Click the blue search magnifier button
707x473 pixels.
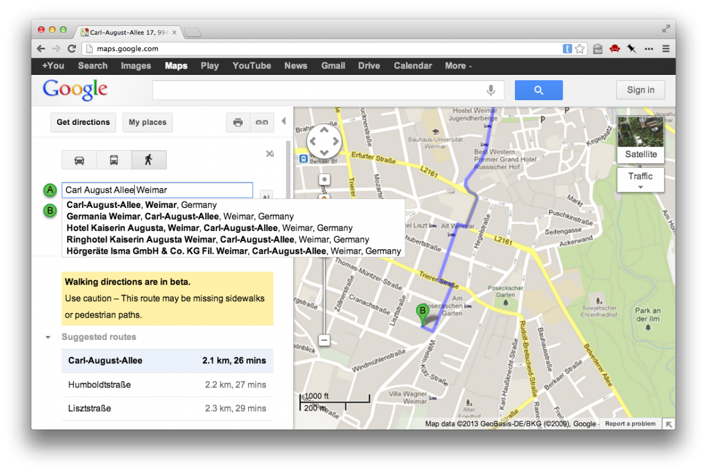(538, 90)
